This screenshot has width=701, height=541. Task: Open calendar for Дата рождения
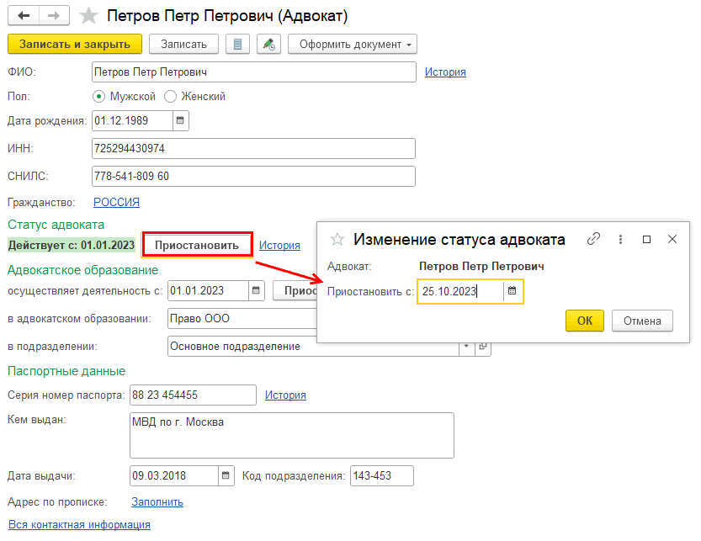click(180, 120)
